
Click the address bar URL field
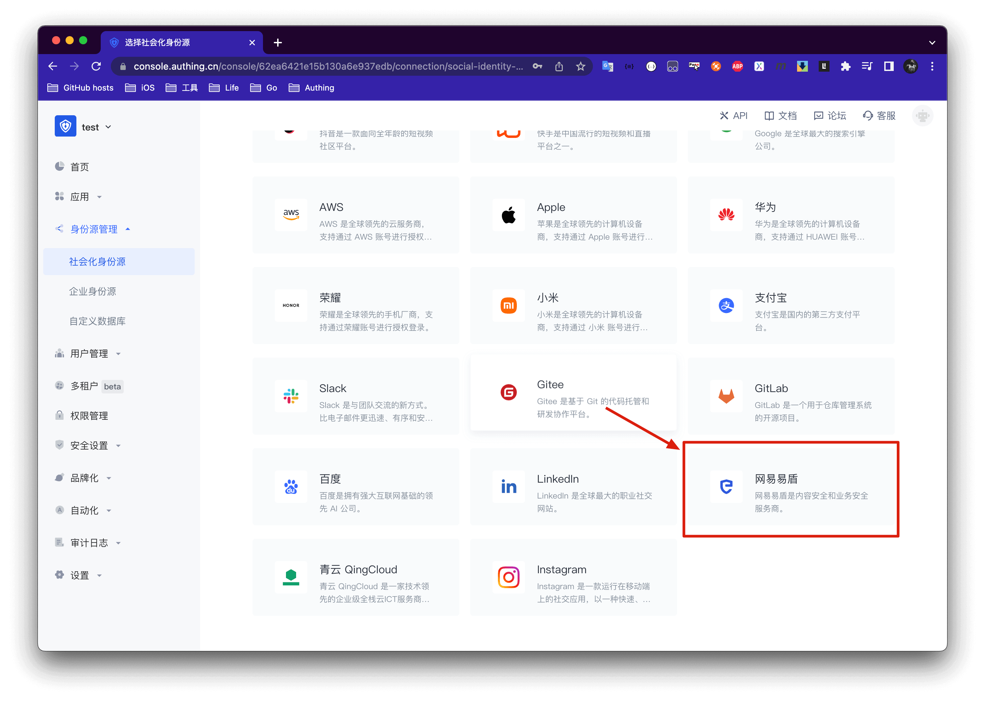(x=328, y=67)
